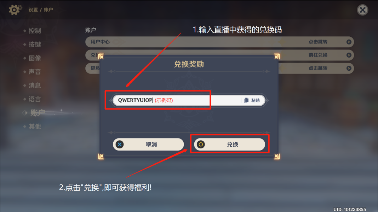The height and width of the screenshot is (212, 378).
Task: Open the 声音 settings category
Action: [x=35, y=72]
